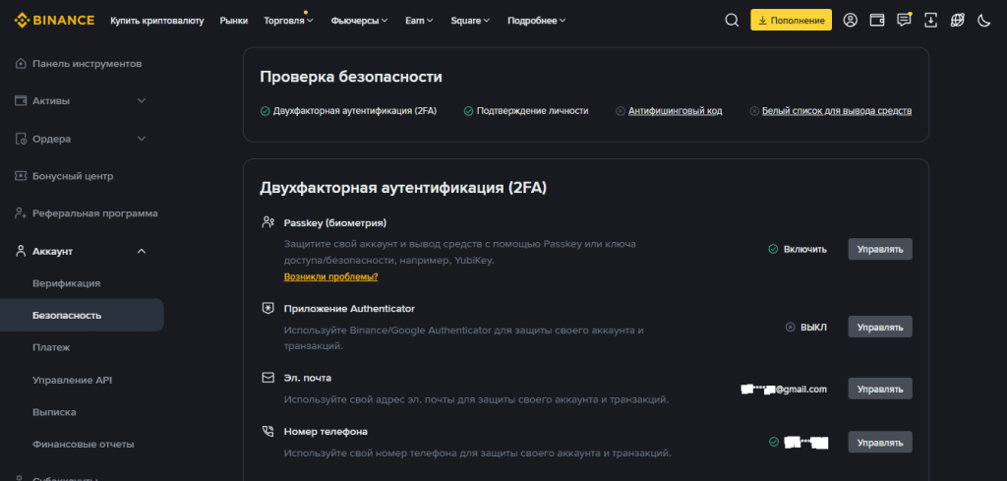Expand the Ордера sidebar section
The height and width of the screenshot is (481, 1007).
point(142,139)
